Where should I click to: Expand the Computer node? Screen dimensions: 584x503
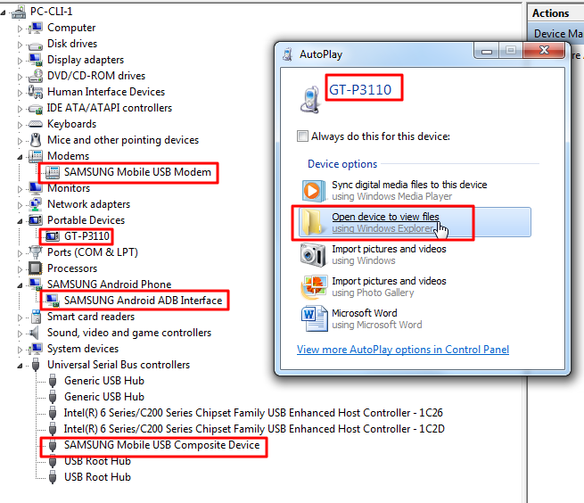coord(20,29)
